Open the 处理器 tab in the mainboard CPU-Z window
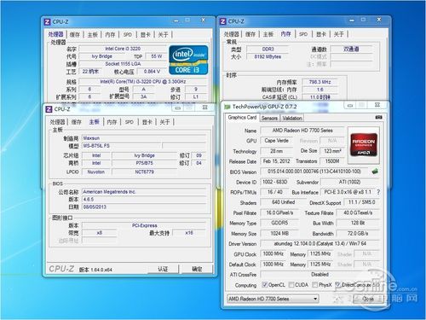Image resolution: width=426 pixels, height=320 pixels. tap(57, 122)
